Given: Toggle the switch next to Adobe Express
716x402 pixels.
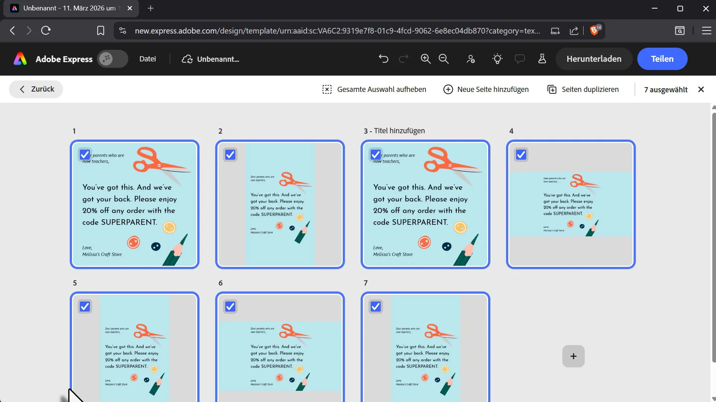Looking at the screenshot, I should point(113,59).
